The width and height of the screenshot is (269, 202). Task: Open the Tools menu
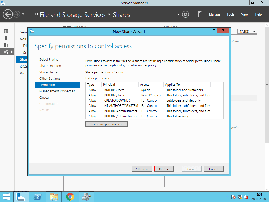point(230,14)
